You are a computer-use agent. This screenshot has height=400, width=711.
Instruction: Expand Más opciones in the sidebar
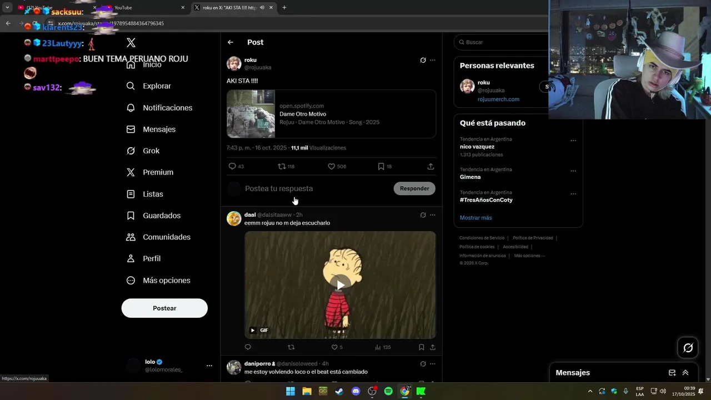158,281
